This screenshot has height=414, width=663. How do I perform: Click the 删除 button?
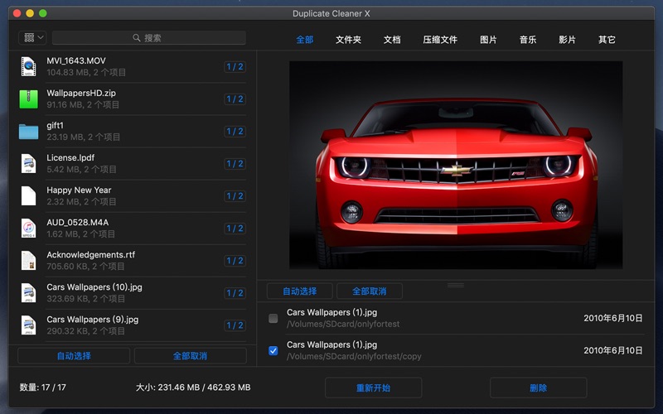538,388
